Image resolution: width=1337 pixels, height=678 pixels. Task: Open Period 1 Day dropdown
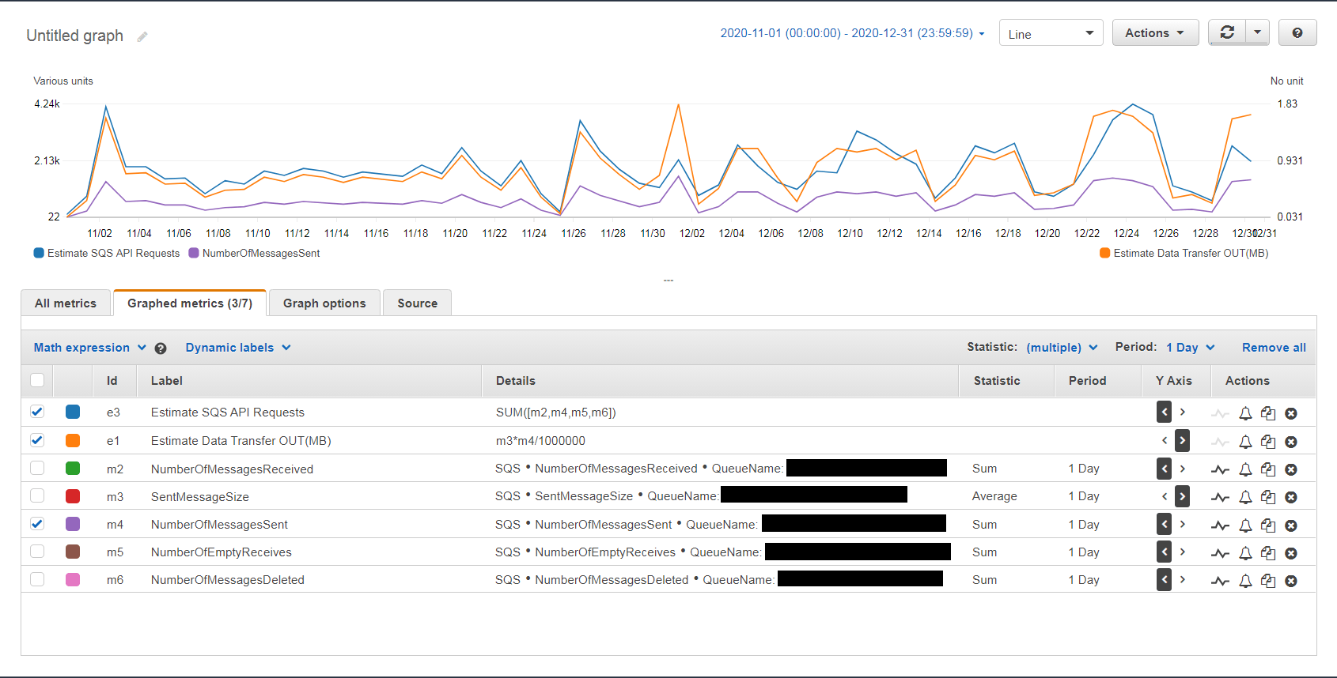[1190, 348]
